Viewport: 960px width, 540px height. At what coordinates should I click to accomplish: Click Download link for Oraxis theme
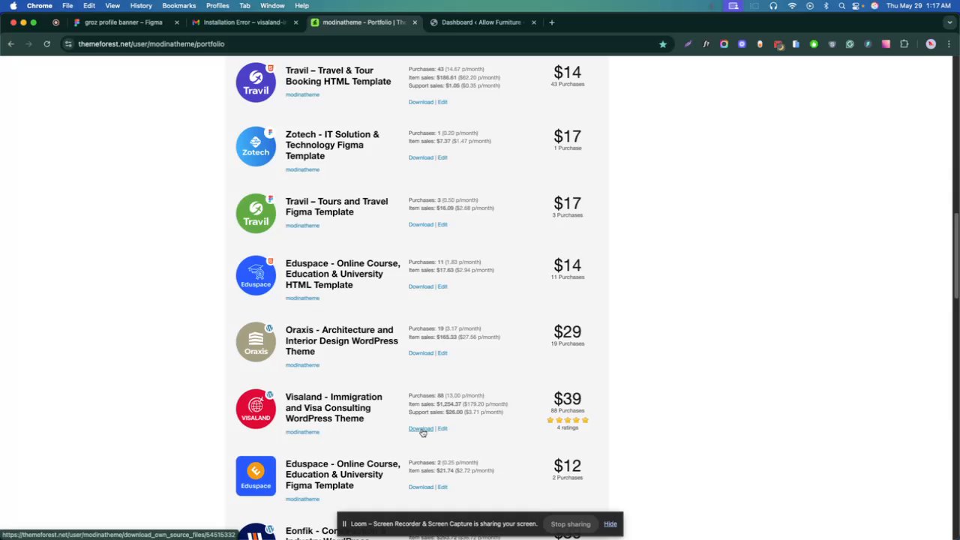421,353
